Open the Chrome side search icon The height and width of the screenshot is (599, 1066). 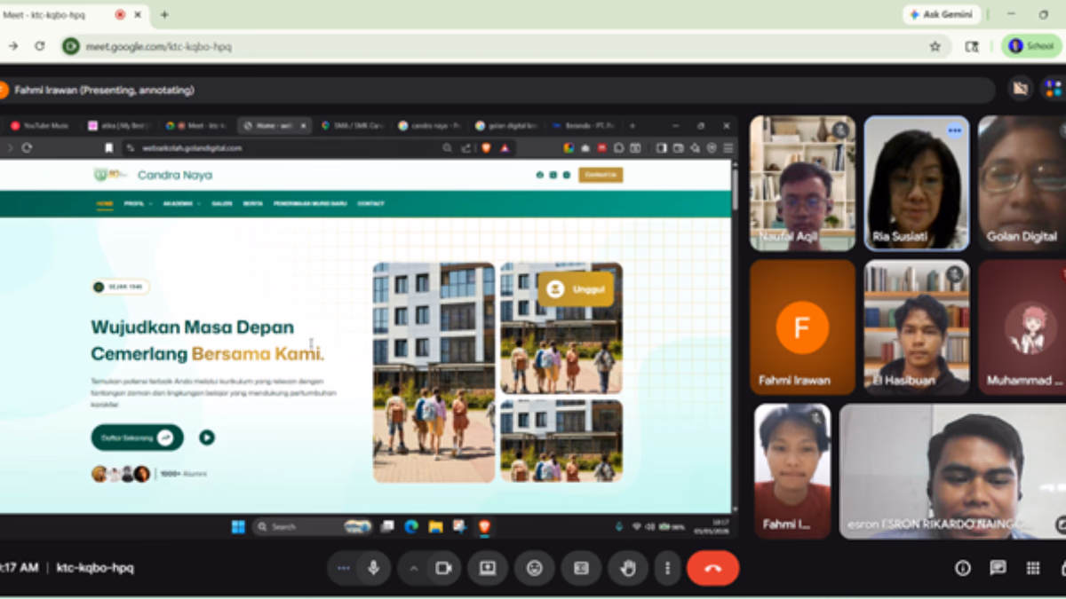click(972, 46)
